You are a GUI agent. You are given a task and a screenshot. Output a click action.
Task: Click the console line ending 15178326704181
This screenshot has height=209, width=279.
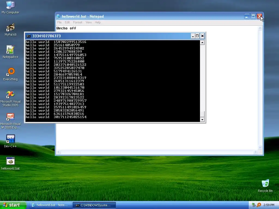(x=55, y=94)
